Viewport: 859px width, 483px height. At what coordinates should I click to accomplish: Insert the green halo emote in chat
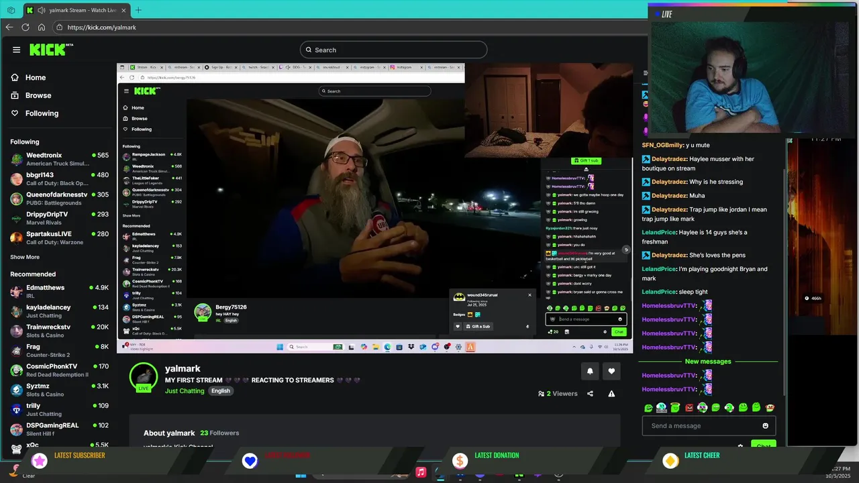coord(675,408)
